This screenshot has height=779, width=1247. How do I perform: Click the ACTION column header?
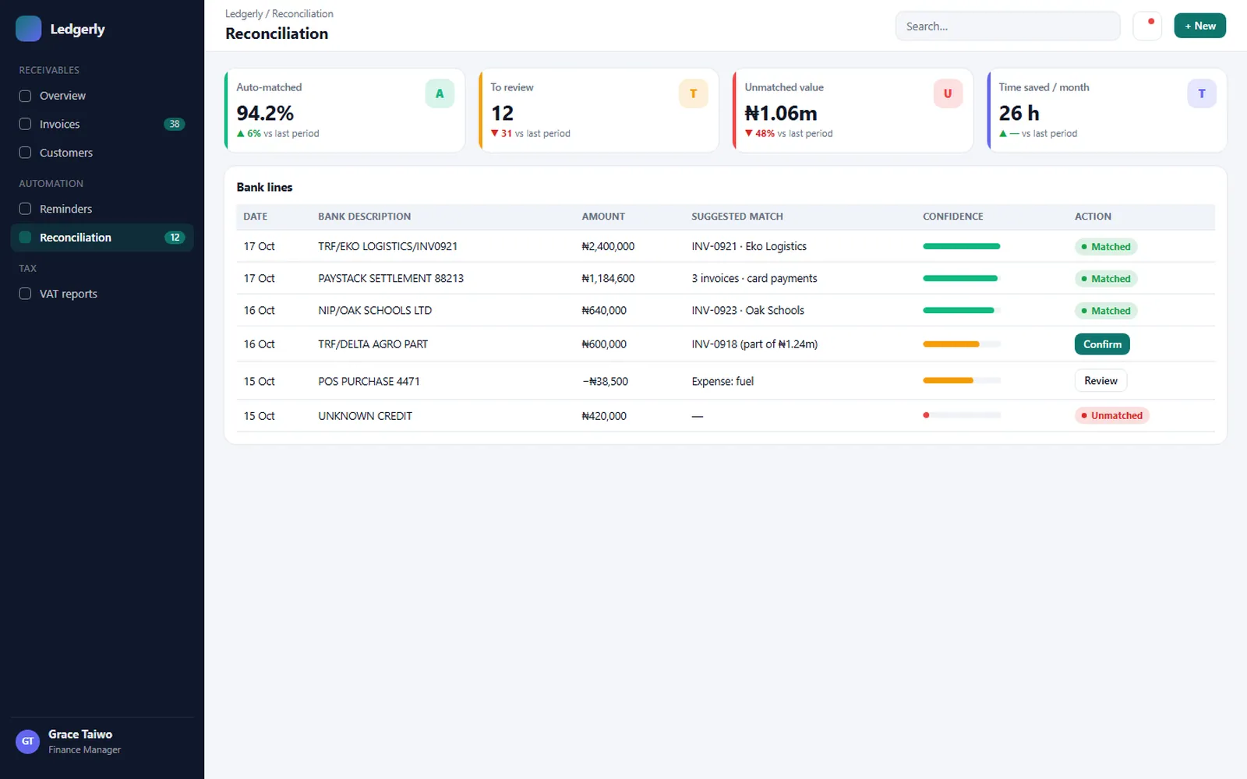coord(1093,217)
